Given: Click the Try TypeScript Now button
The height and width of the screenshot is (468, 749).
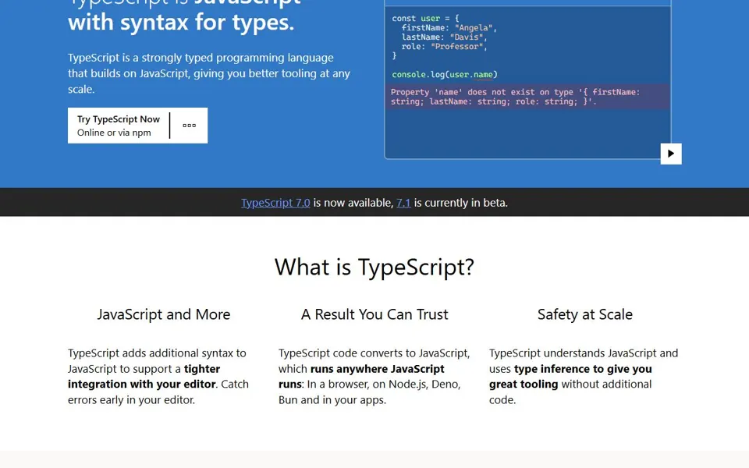Looking at the screenshot, I should (x=119, y=126).
